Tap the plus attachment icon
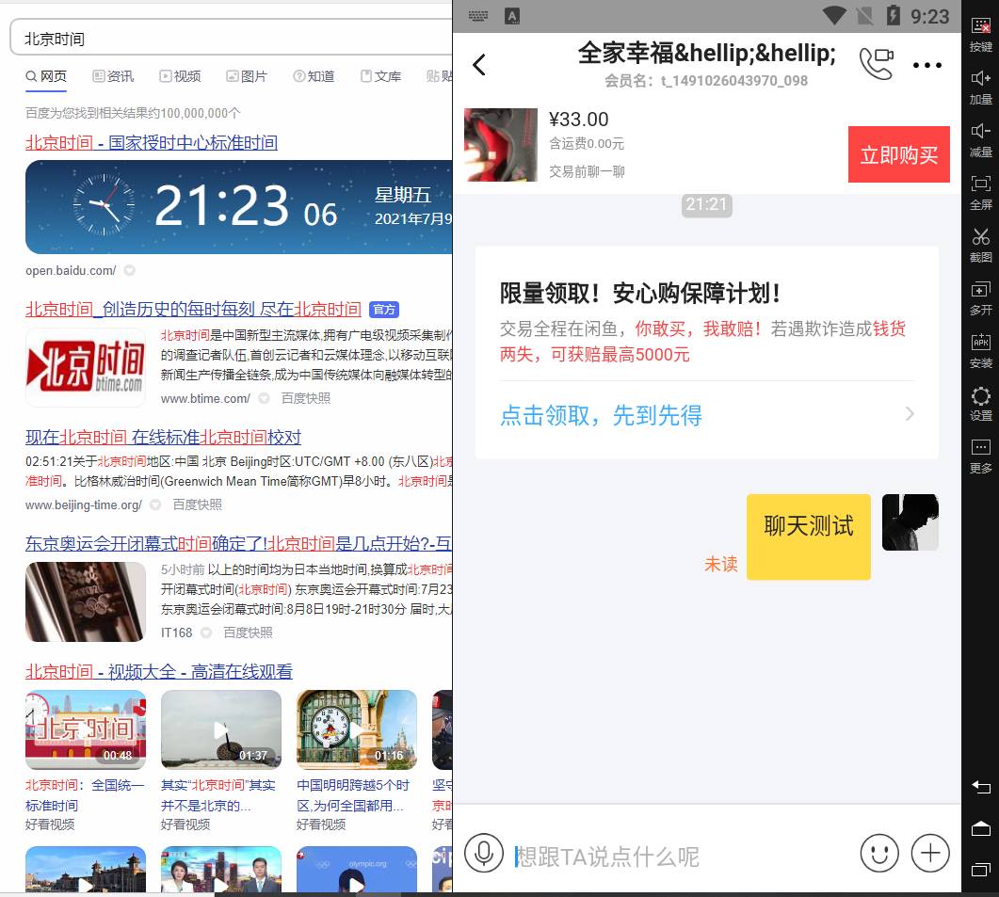 [x=930, y=854]
